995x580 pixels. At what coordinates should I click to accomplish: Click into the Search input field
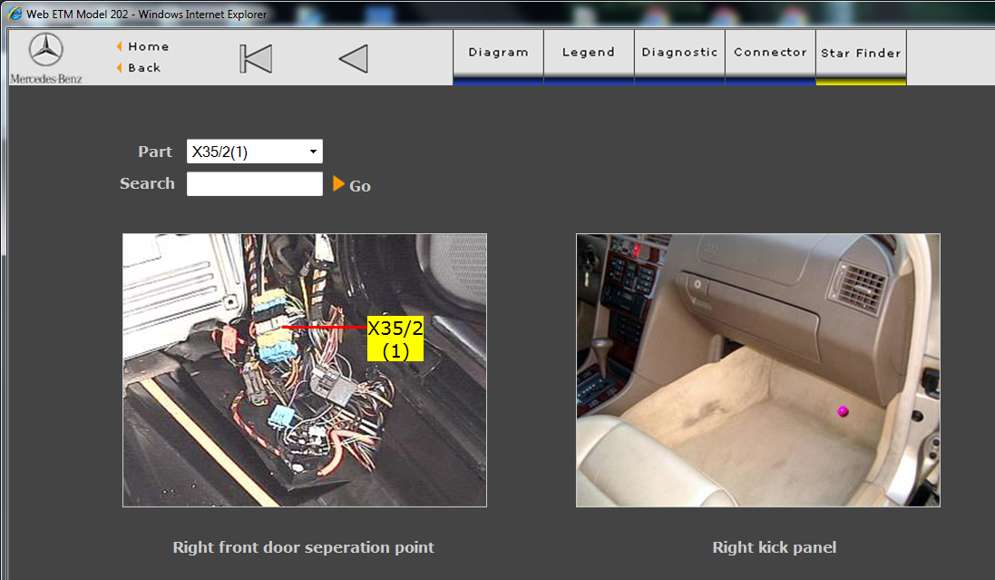pyautogui.click(x=255, y=184)
